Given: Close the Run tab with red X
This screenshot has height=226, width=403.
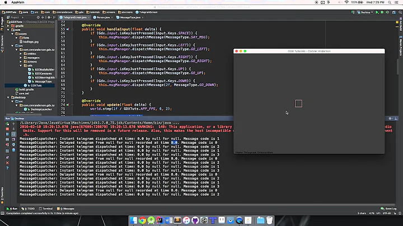Looking at the screenshot, I should point(7,163).
